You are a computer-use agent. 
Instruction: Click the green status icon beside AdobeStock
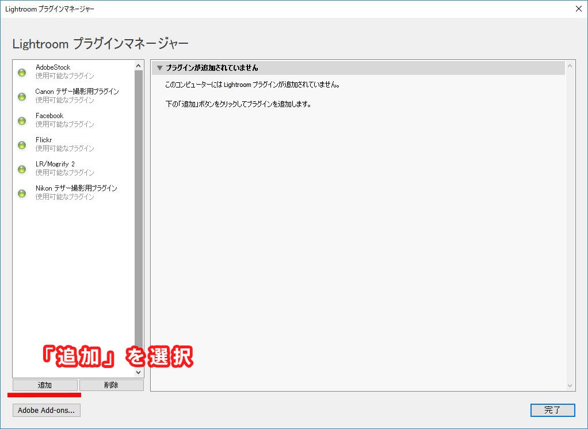pos(22,72)
